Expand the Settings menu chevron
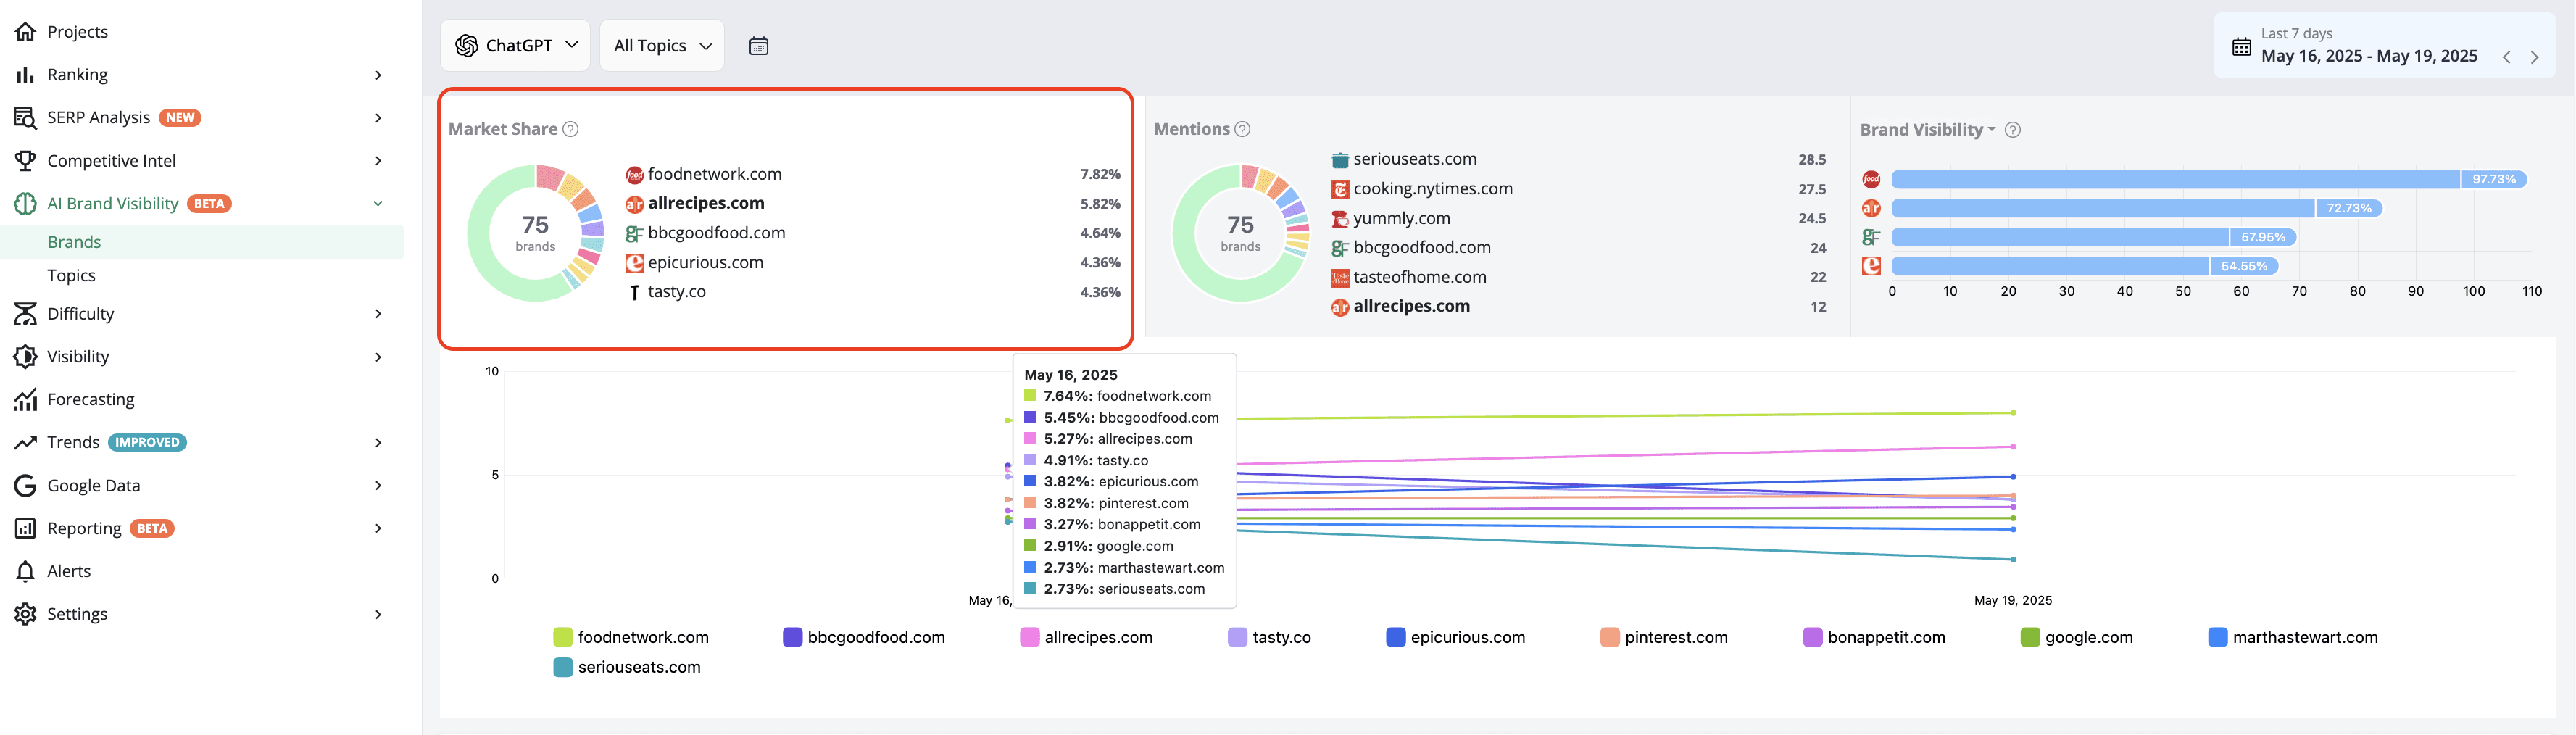The width and height of the screenshot is (2576, 735). click(x=378, y=615)
